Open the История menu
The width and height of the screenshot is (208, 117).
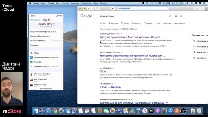pos(65,3)
